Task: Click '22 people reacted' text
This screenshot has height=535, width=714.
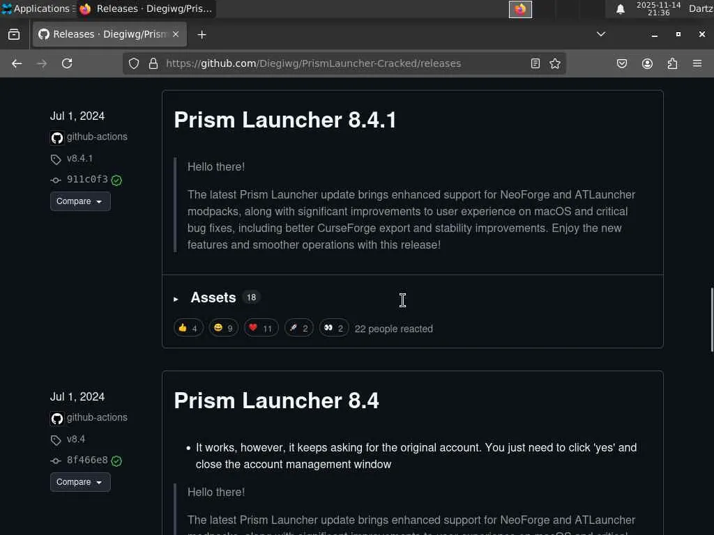Action: pyautogui.click(x=393, y=329)
